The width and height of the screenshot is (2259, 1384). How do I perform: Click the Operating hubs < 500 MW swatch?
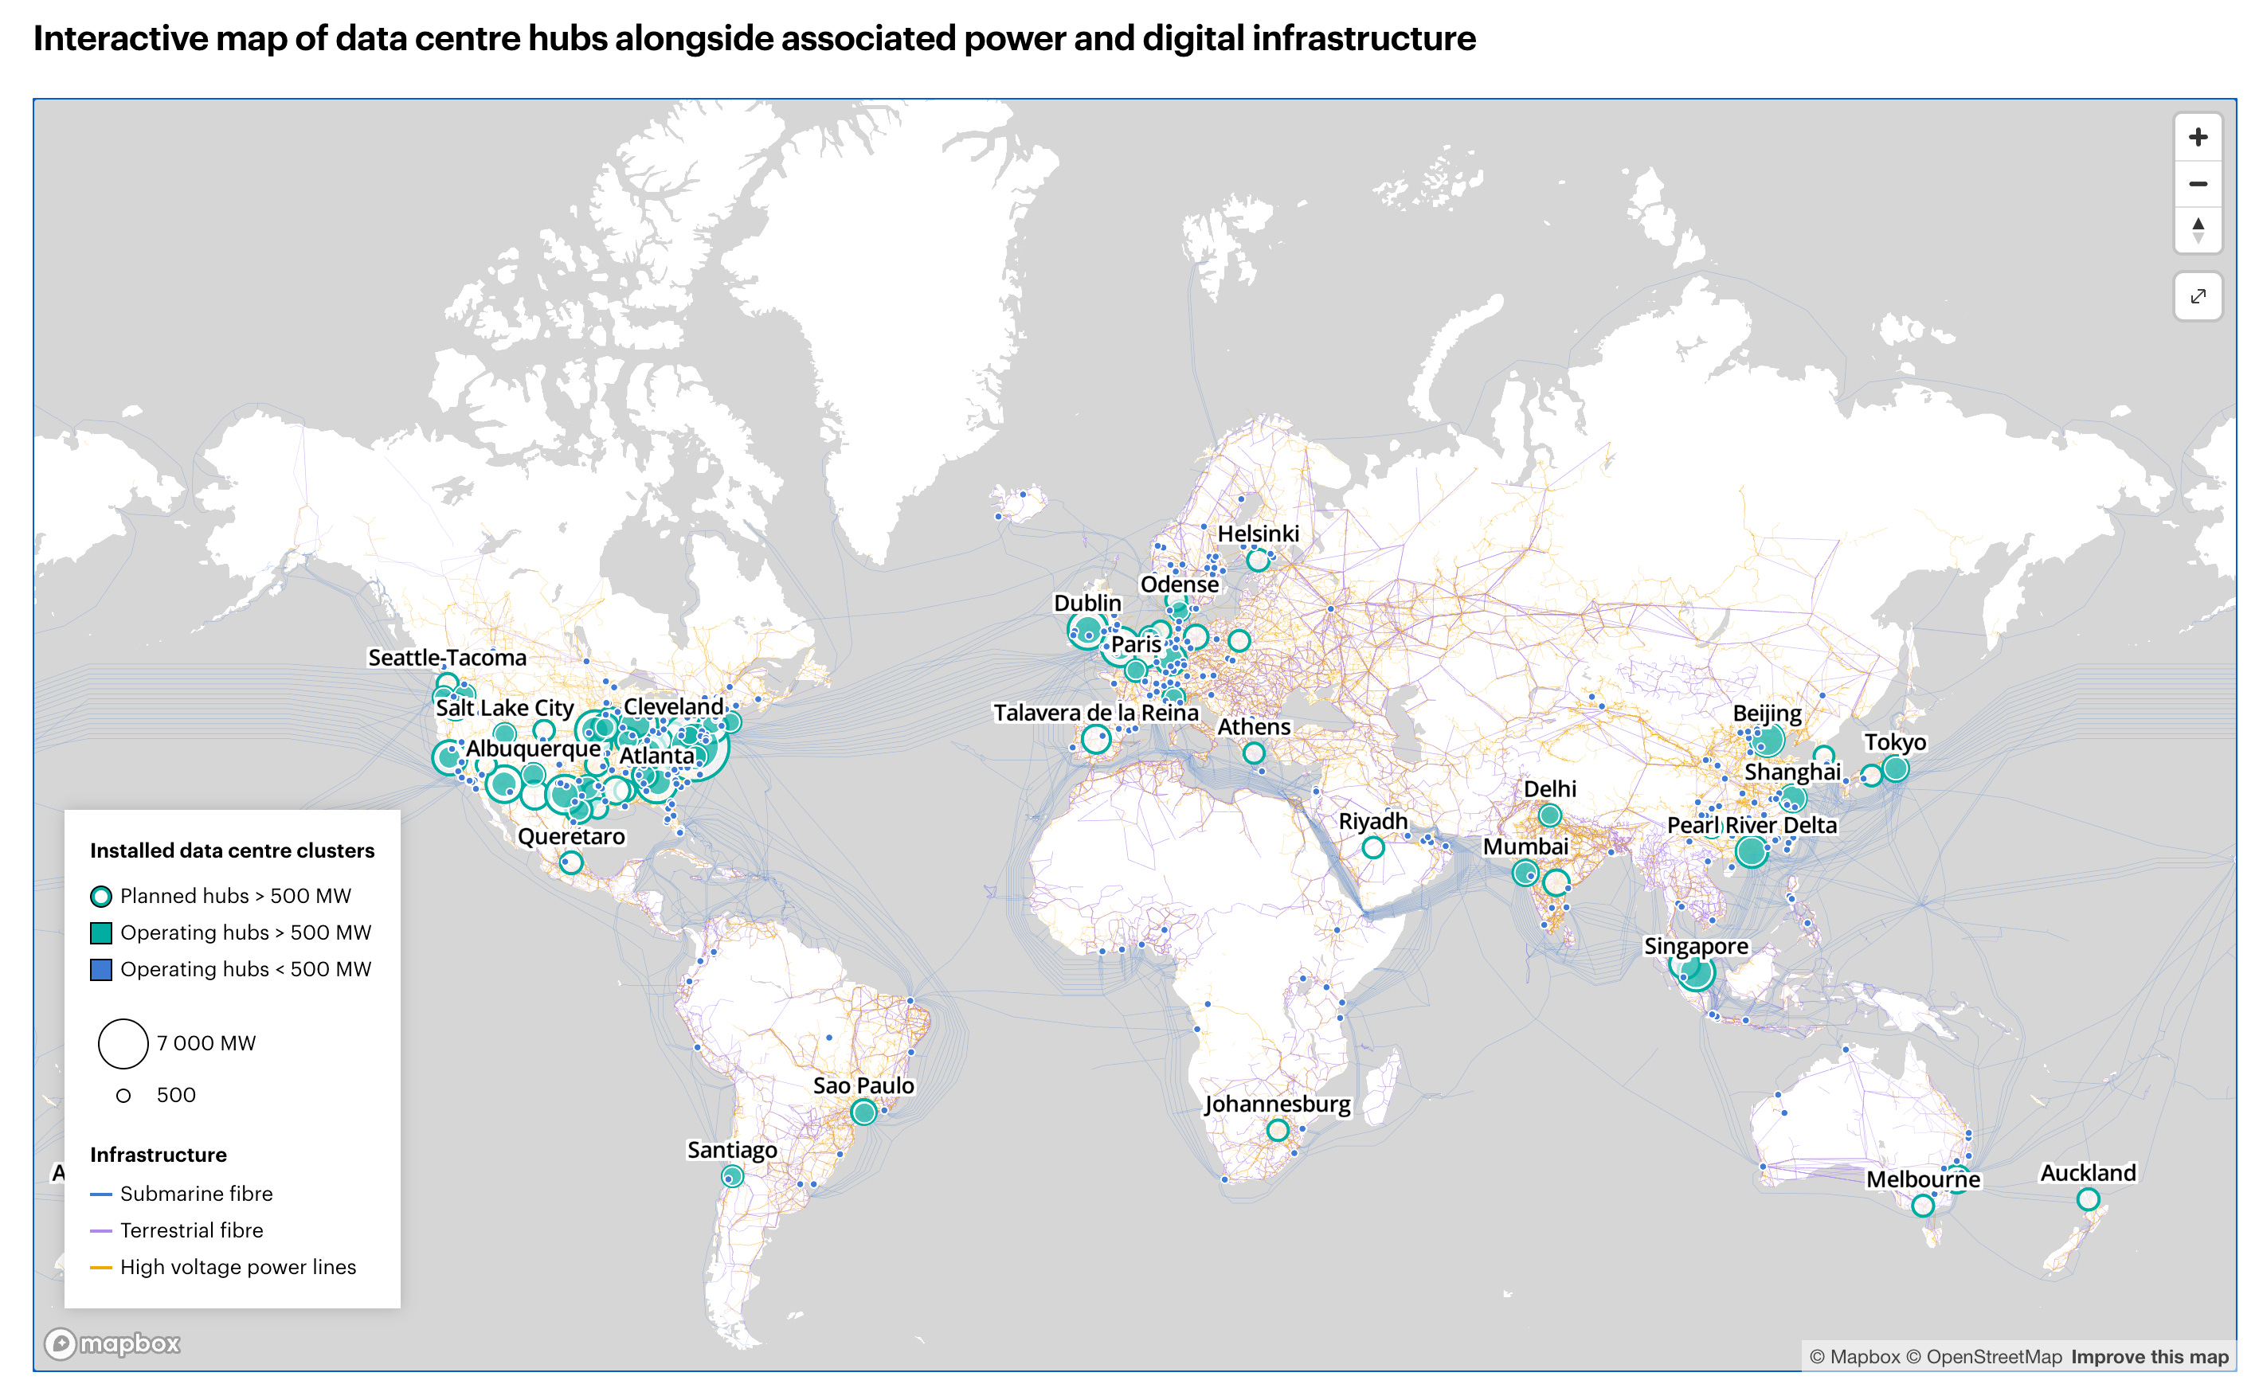click(101, 970)
